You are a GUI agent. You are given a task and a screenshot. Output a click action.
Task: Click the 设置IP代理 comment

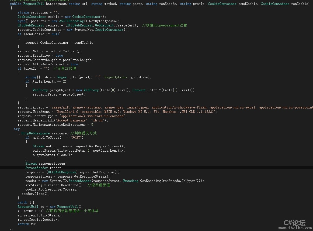click(65, 69)
